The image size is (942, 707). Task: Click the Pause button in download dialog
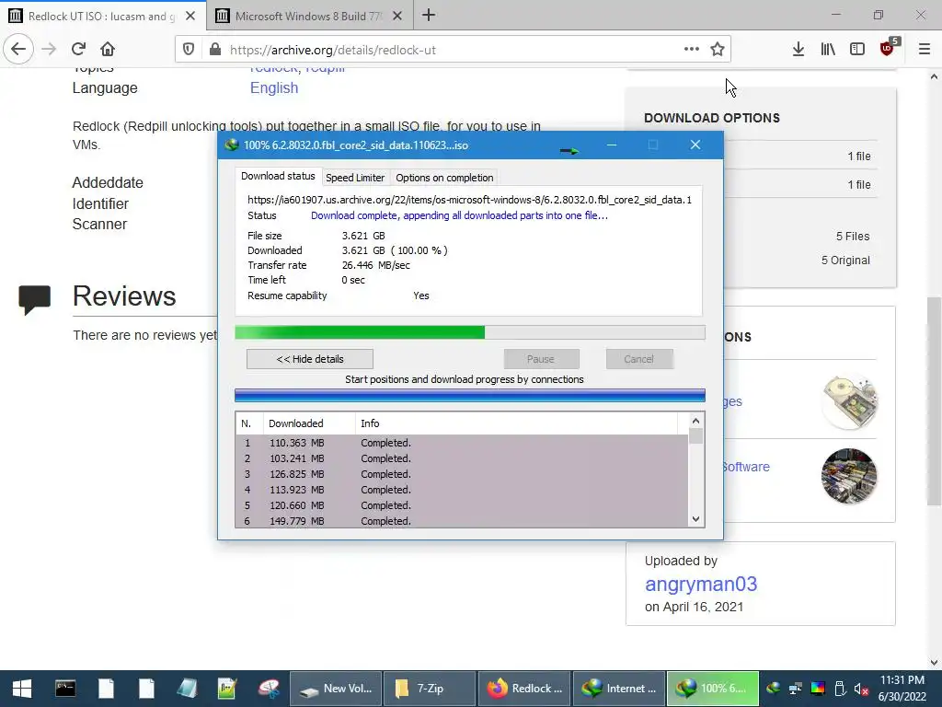pos(541,359)
